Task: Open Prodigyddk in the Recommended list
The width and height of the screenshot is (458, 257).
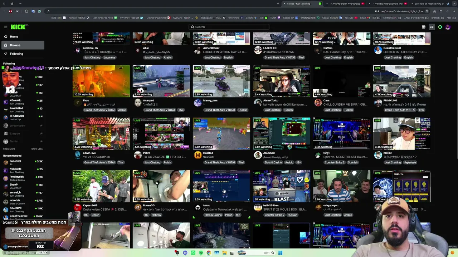Action: pyautogui.click(x=22, y=178)
